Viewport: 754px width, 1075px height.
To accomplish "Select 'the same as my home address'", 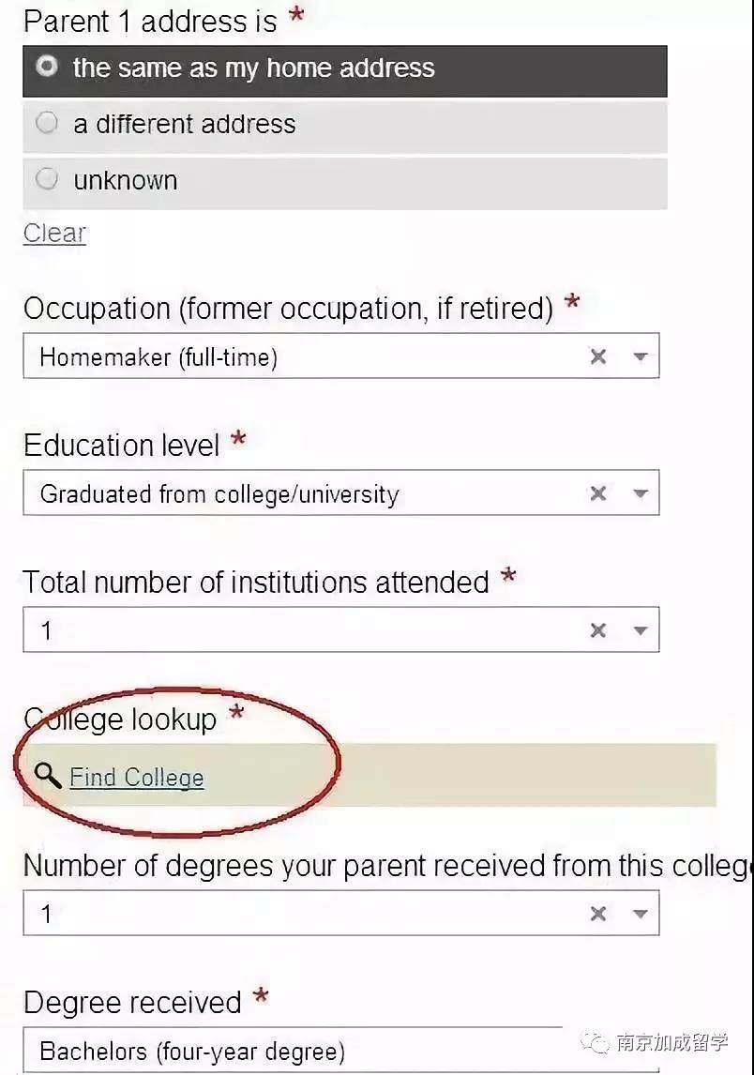I will click(x=345, y=70).
